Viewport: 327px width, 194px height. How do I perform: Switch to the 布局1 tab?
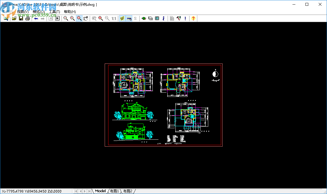114,191
